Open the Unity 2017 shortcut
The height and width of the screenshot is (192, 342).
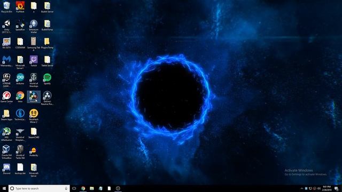tap(6, 27)
